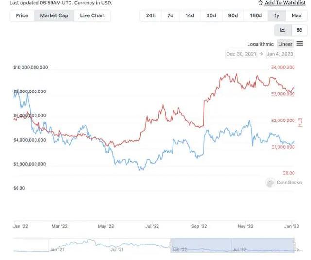Select the 1y time range
The height and width of the screenshot is (260, 311).
coord(276,15)
